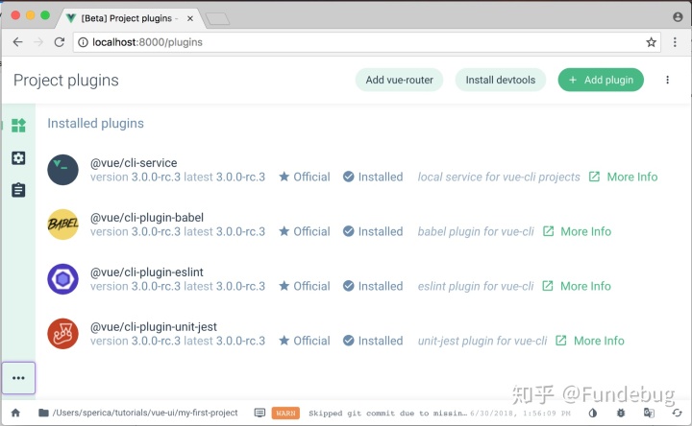Open More Info for cli-plugin-eslint
692x426 pixels.
coord(585,286)
